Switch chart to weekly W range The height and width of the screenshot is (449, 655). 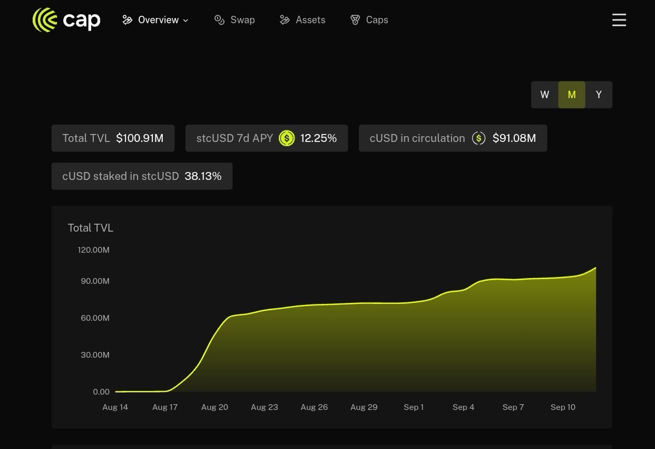tap(545, 94)
